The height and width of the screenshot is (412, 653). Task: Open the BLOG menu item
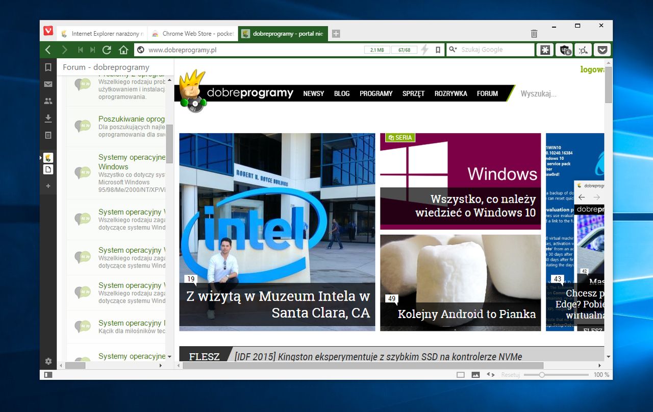[x=342, y=93]
